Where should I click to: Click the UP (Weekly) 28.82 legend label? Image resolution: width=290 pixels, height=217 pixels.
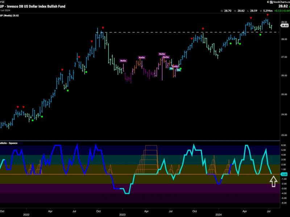(9, 16)
